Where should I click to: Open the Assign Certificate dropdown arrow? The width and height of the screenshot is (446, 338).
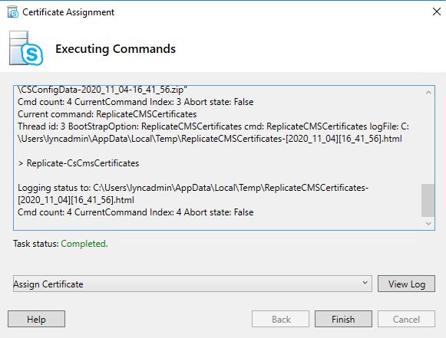(365, 283)
